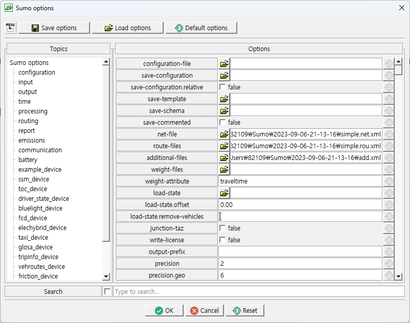Select the routing topic
This screenshot has height=323, width=410.
click(x=28, y=121)
